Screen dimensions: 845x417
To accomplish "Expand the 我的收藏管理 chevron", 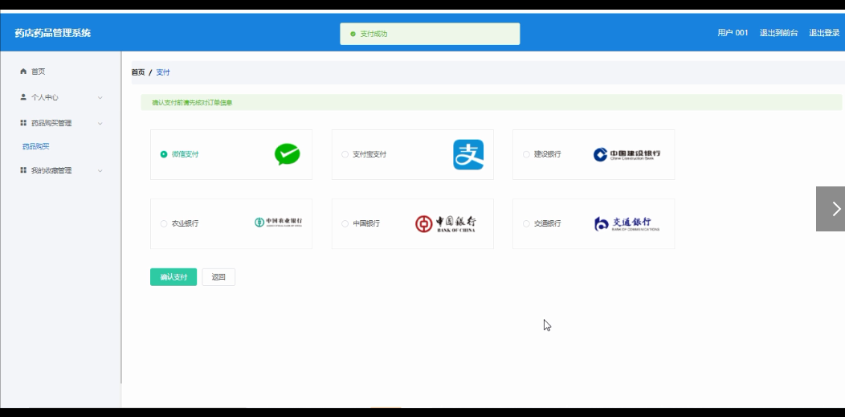I will point(100,171).
